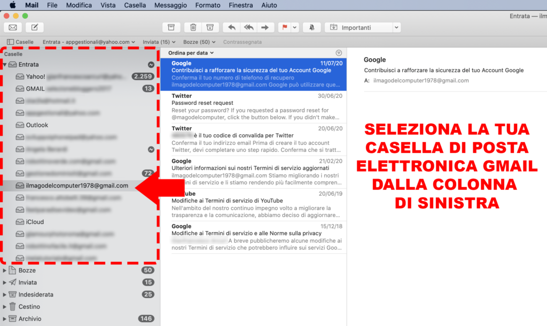Expand the Inviata mailbox
The width and height of the screenshot is (547, 326).
coord(4,282)
